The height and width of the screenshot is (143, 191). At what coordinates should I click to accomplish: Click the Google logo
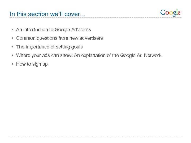[171, 13]
